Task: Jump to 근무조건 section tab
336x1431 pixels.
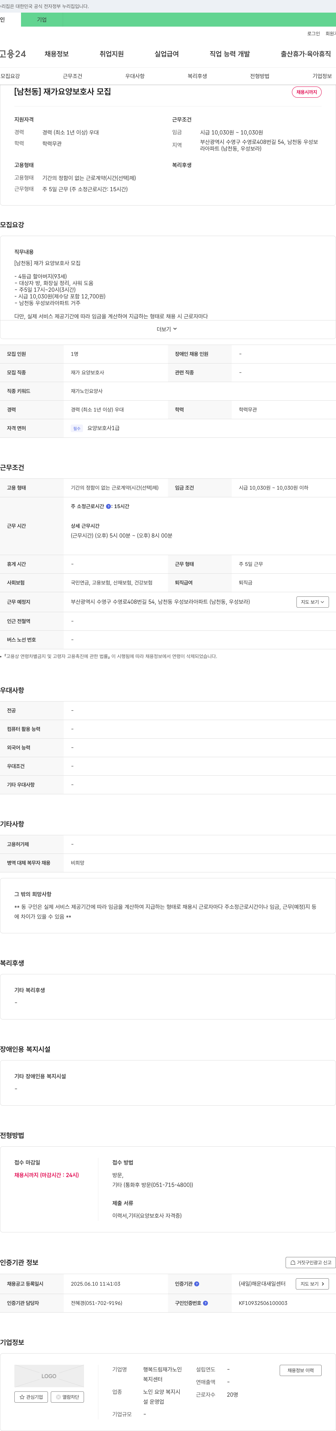Action: [x=72, y=76]
